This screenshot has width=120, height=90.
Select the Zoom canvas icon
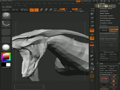point(92,18)
